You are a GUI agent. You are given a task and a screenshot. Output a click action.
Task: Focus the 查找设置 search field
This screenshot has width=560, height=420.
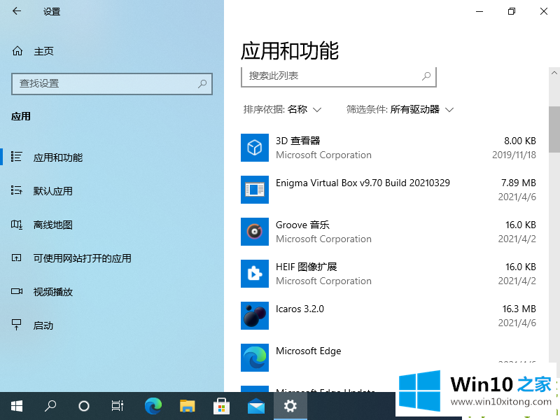(112, 84)
